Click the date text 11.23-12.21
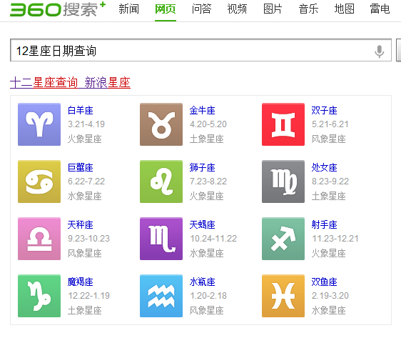The width and height of the screenshot is (401, 338). (x=335, y=239)
